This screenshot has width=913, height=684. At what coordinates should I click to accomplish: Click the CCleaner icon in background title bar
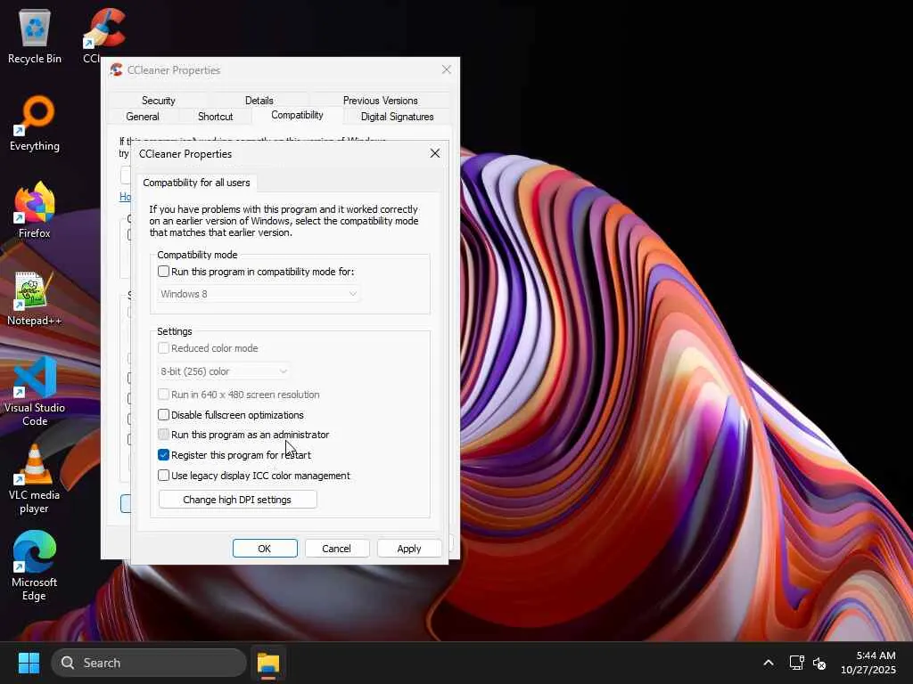point(117,69)
